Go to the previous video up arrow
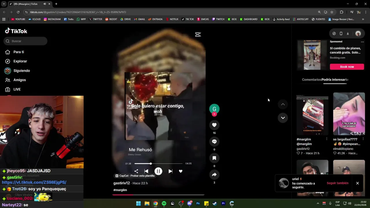 (283, 104)
